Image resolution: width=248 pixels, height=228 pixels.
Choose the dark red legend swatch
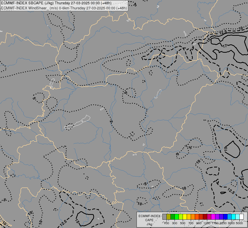(205, 217)
